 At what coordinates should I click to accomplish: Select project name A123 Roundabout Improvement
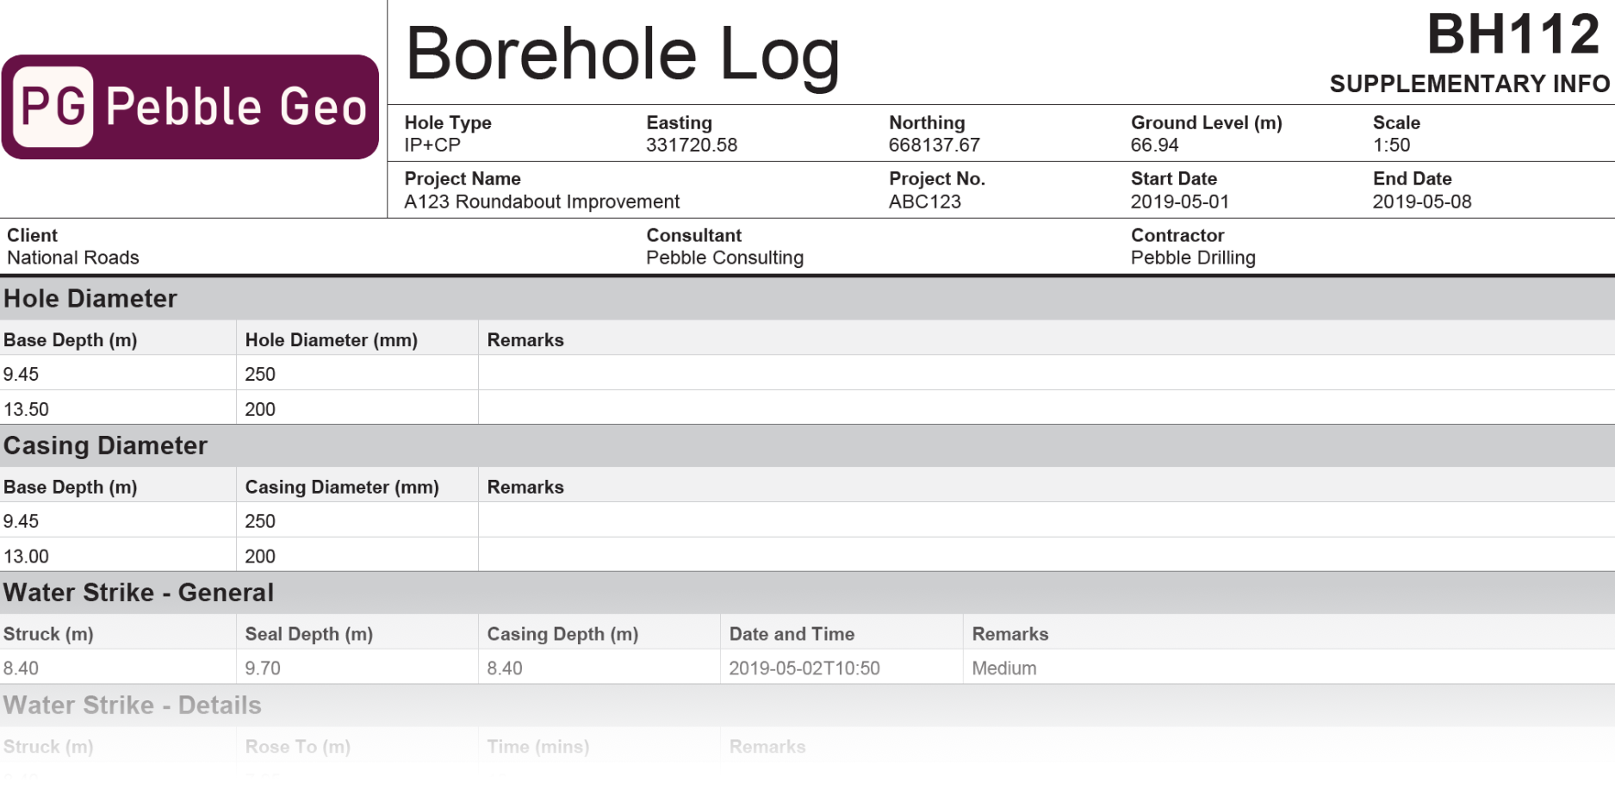542,202
